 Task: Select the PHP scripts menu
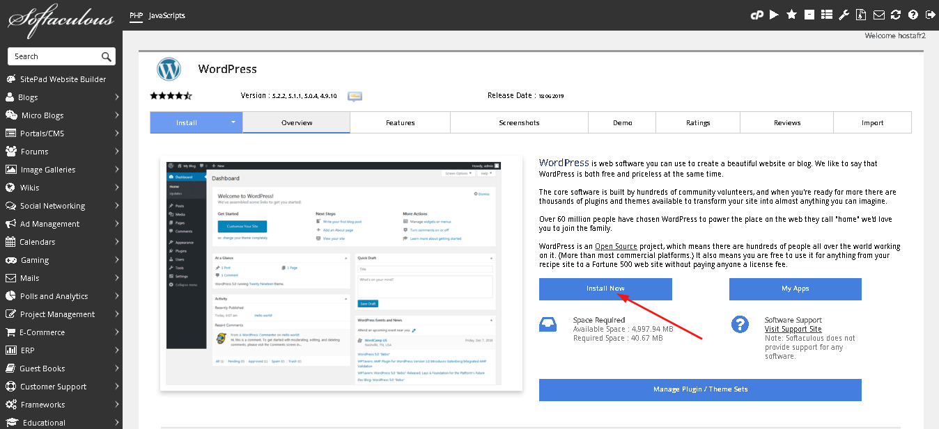pos(136,15)
